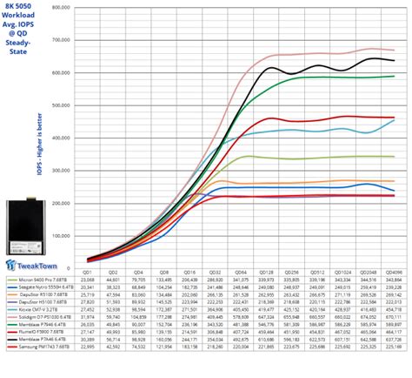
Task: Click the teal Kioxia CM7-V legend color line
Action: (12, 310)
